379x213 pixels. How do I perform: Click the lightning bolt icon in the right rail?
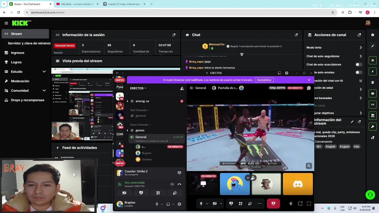pos(372,72)
